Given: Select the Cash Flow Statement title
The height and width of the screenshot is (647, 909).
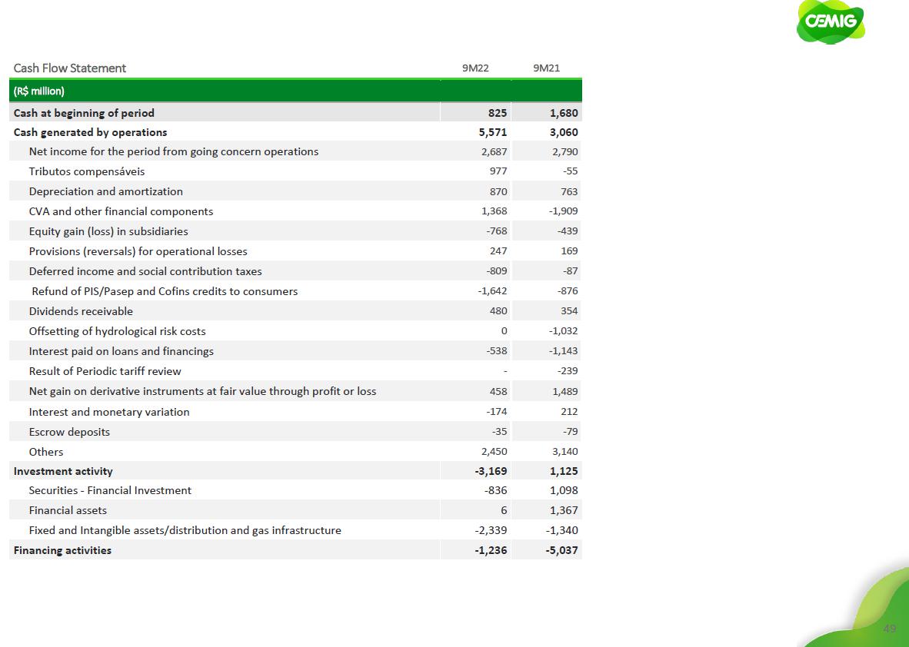Looking at the screenshot, I should pos(70,68).
